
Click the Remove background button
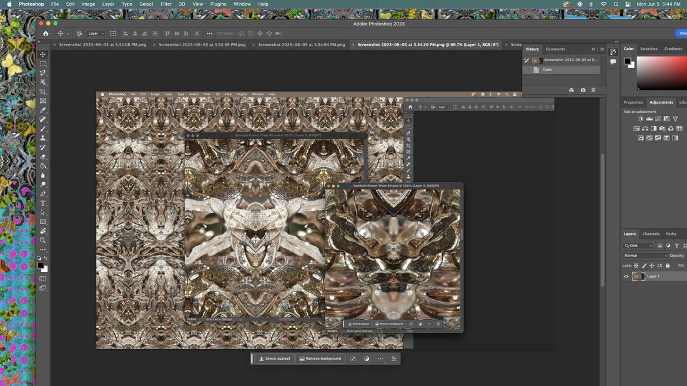pyautogui.click(x=320, y=359)
